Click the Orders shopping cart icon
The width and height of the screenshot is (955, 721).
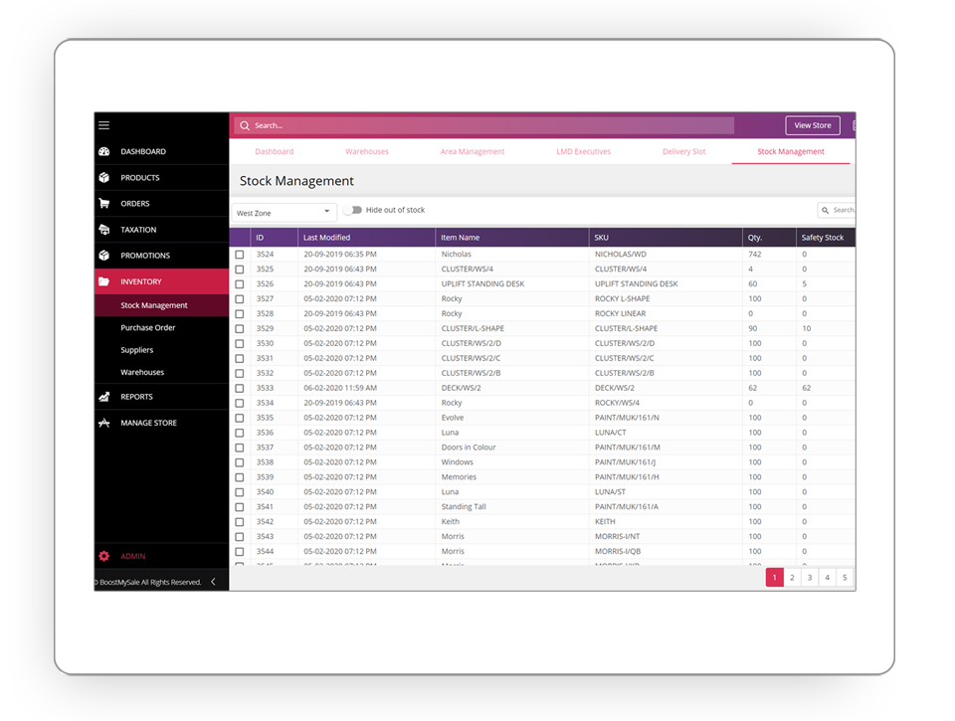click(104, 204)
